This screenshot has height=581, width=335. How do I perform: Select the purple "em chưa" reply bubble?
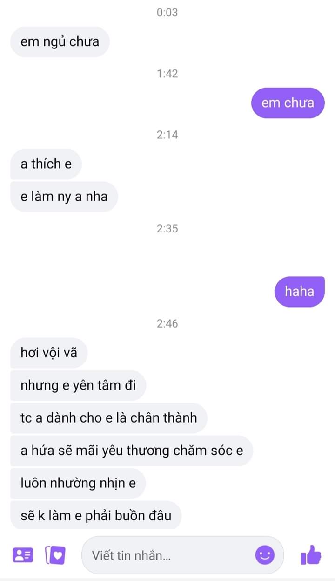coord(288,103)
